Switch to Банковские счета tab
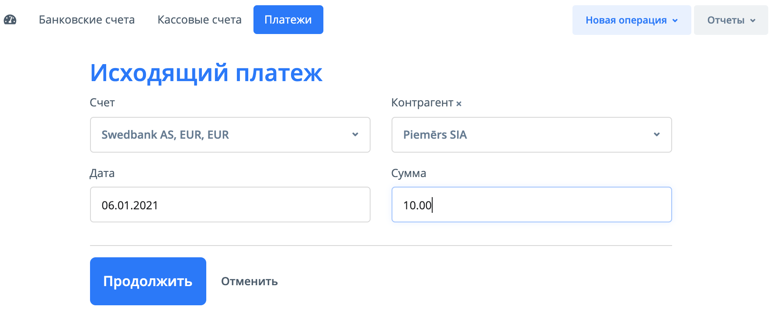 (x=87, y=20)
